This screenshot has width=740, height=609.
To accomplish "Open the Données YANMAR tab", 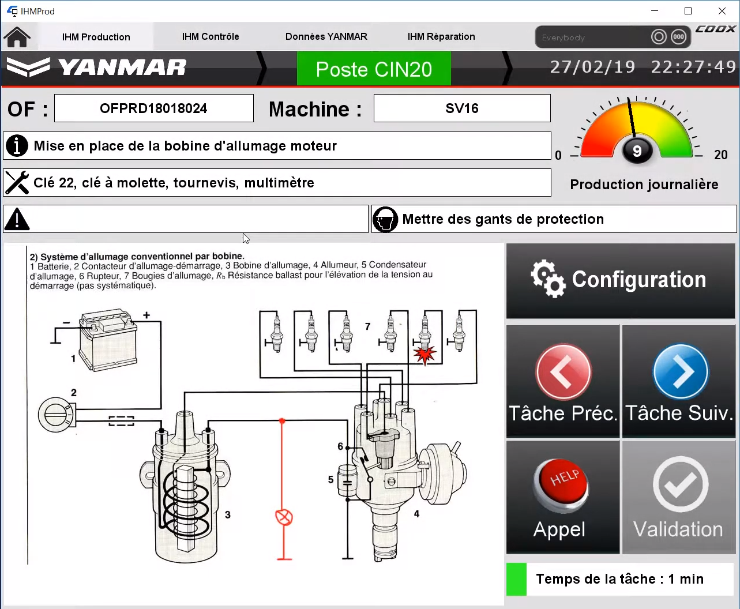I will point(326,36).
